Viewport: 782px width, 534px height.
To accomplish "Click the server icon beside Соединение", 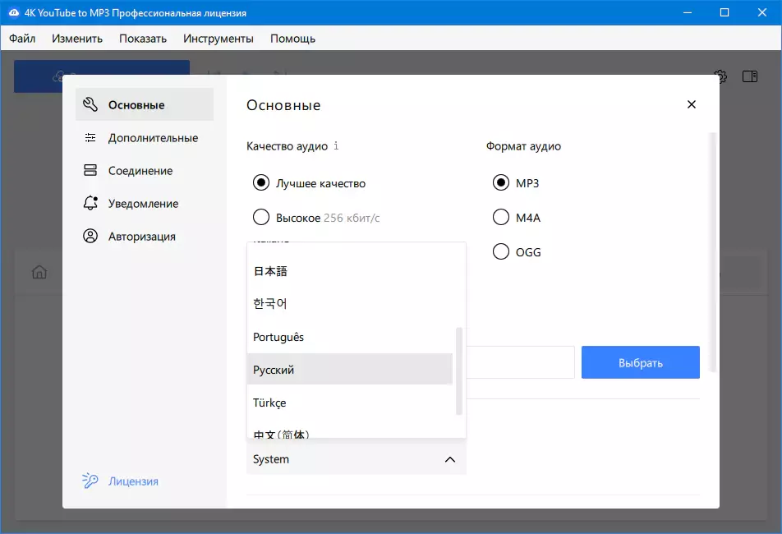I will [x=90, y=171].
